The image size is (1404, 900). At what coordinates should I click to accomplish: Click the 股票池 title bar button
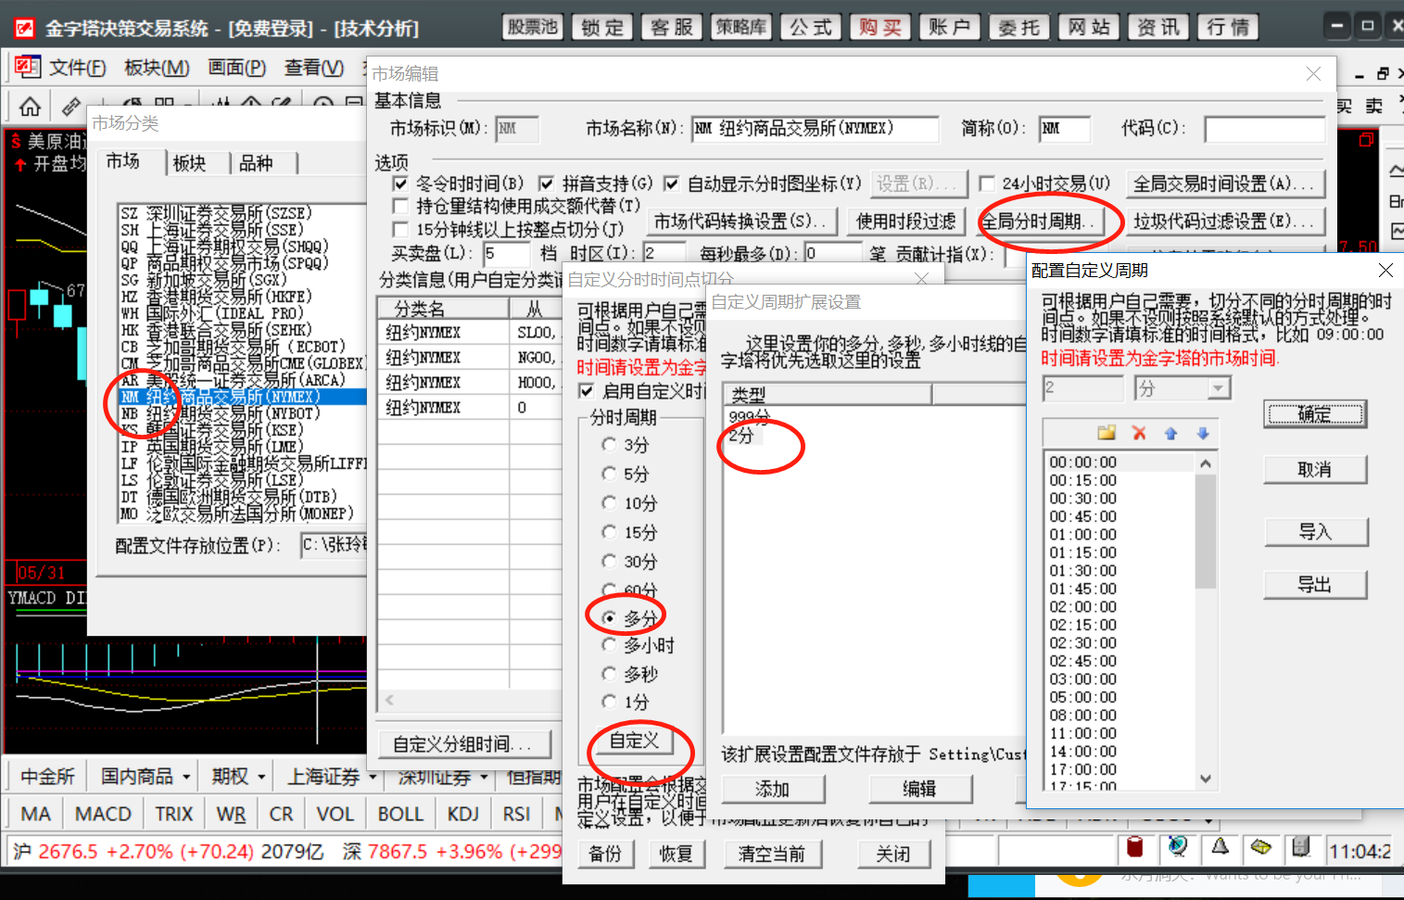coord(533,27)
